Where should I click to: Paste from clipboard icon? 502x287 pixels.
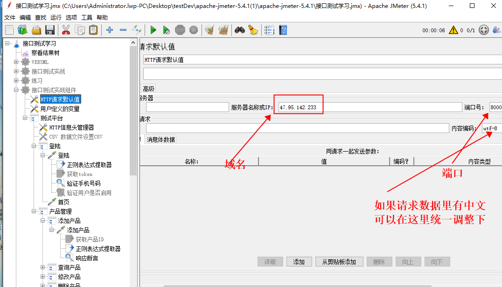tap(93, 30)
